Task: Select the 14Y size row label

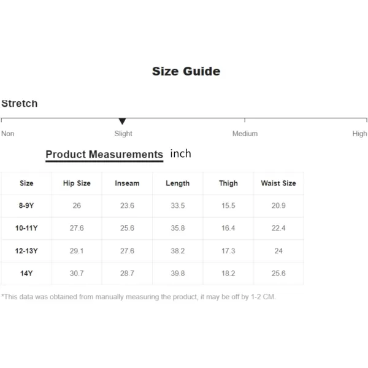Action: [26, 274]
